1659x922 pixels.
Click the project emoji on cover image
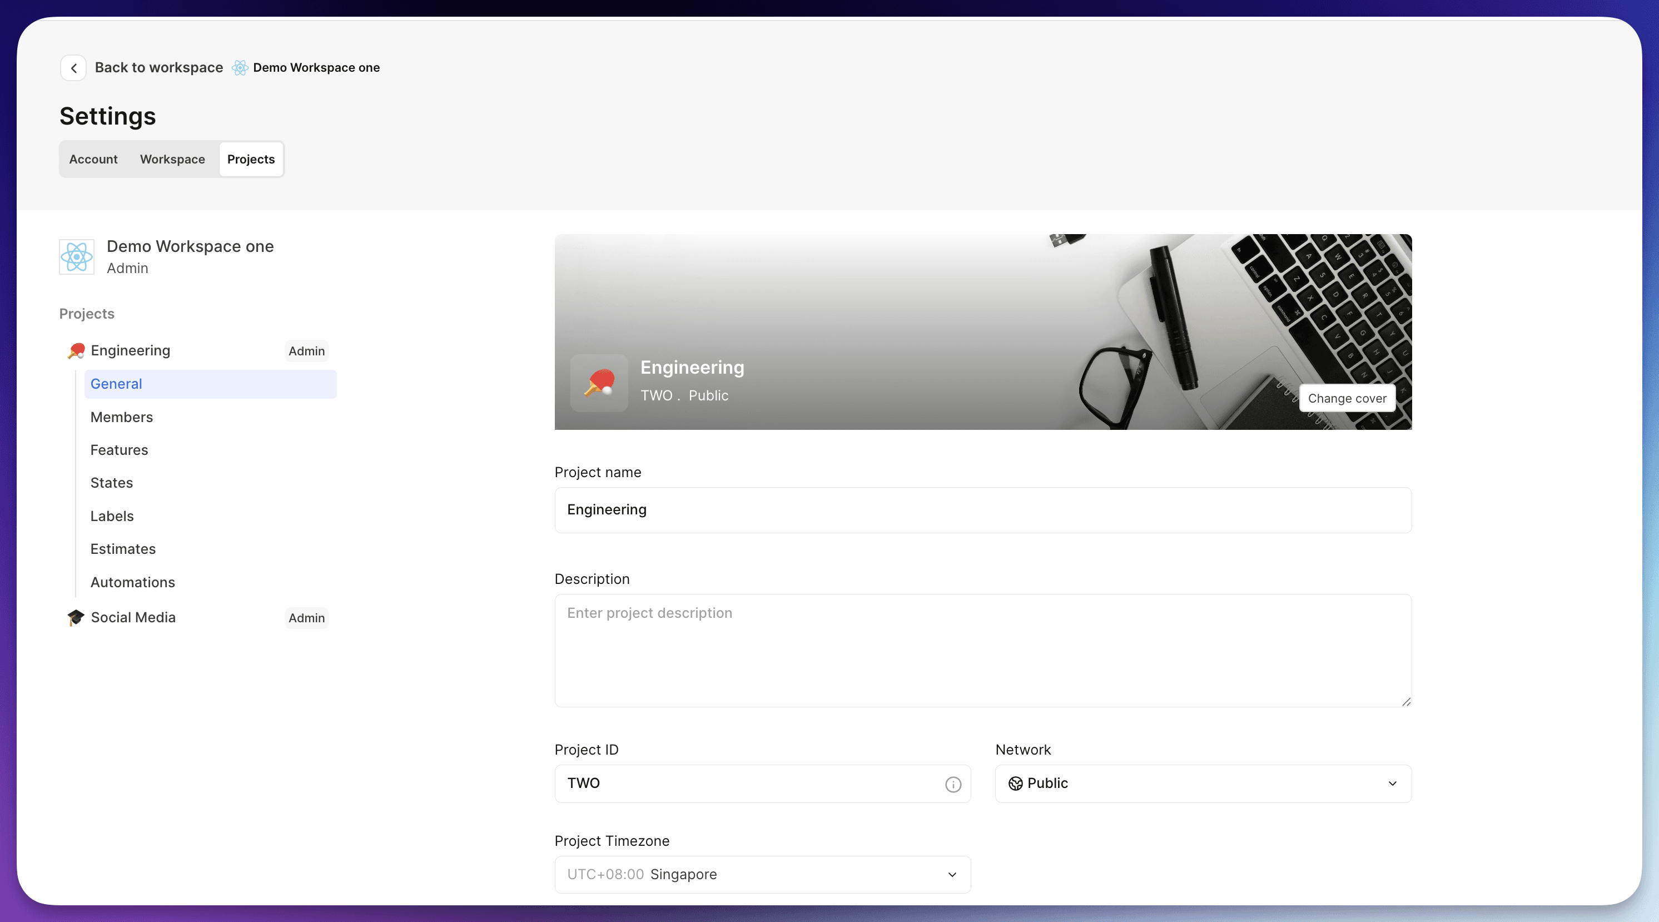click(x=599, y=383)
